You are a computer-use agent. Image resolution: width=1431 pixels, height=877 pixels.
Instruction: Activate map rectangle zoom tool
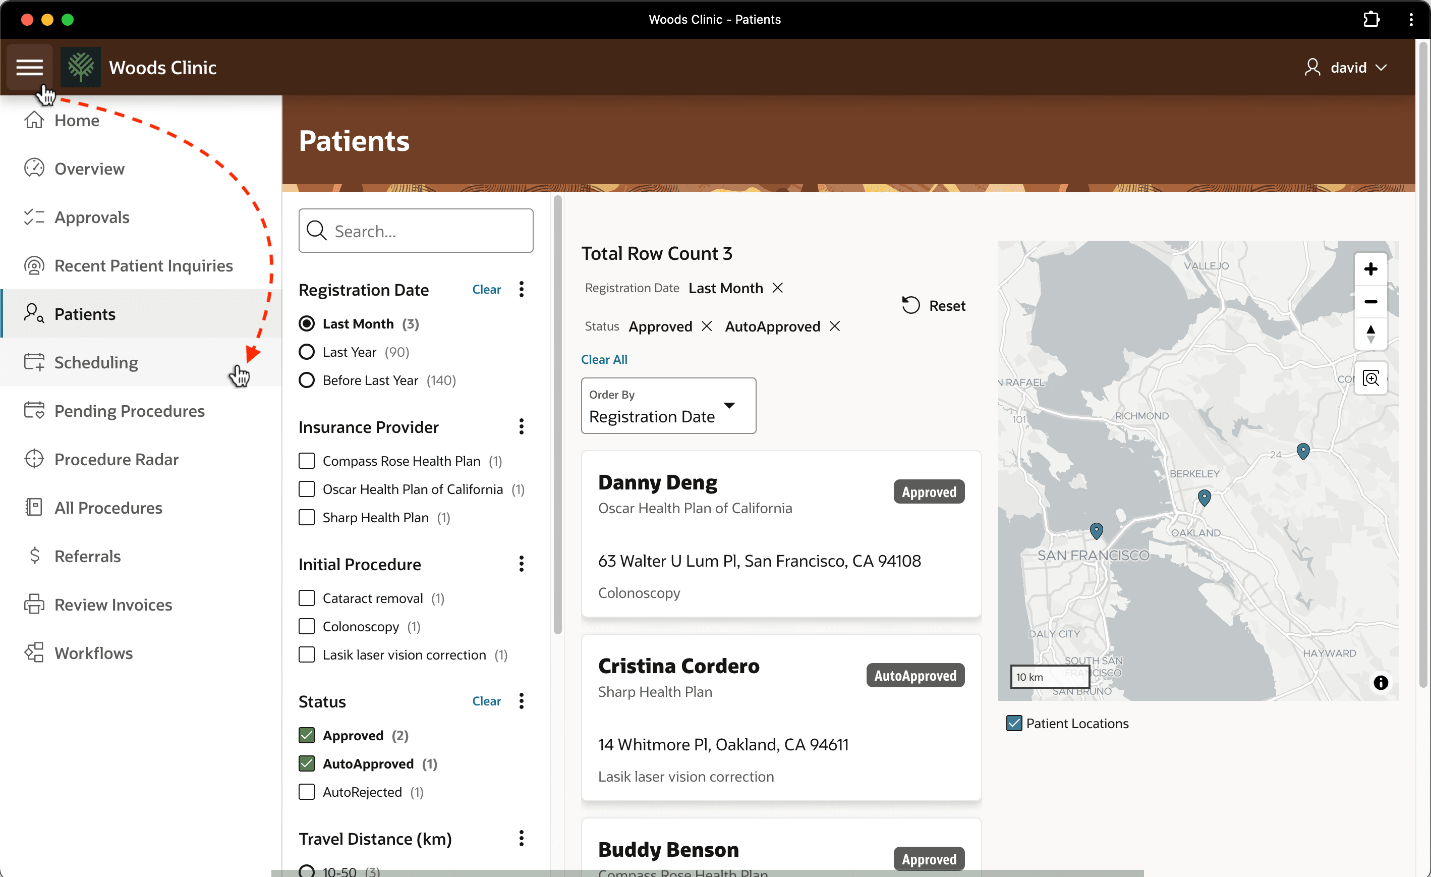(x=1370, y=379)
